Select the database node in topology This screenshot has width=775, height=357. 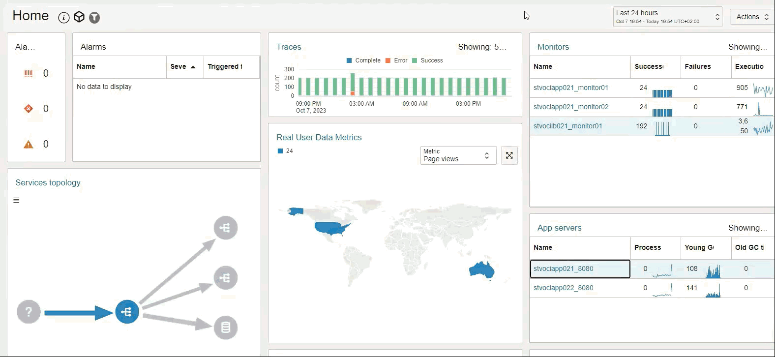click(x=226, y=327)
